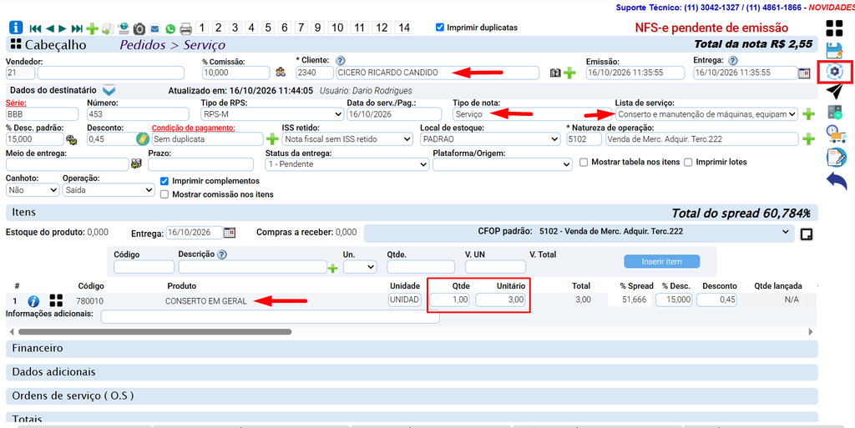Click the green plus next to Condição de pagamento
The width and height of the screenshot is (855, 428).
pos(271,139)
